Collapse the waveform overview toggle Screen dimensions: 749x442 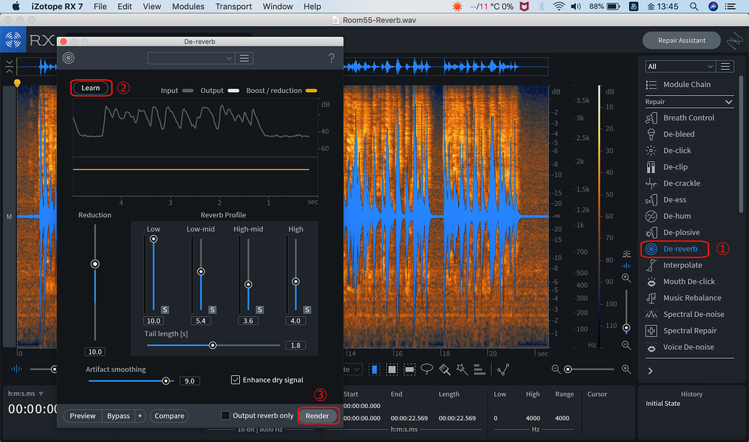(x=9, y=67)
